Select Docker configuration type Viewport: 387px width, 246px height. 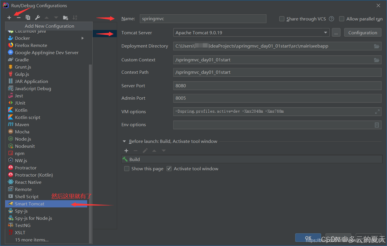click(46, 38)
